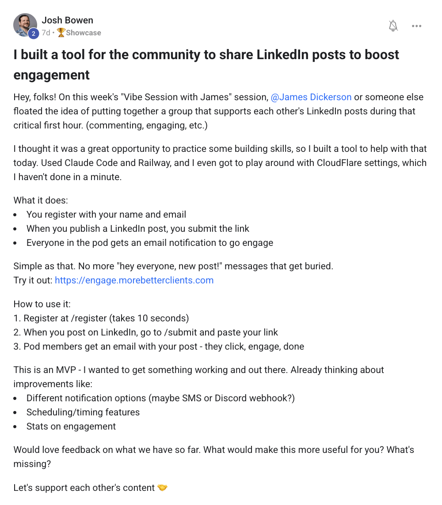
Task: Select the "Scheduling/timing features" bullet
Action: click(x=83, y=412)
